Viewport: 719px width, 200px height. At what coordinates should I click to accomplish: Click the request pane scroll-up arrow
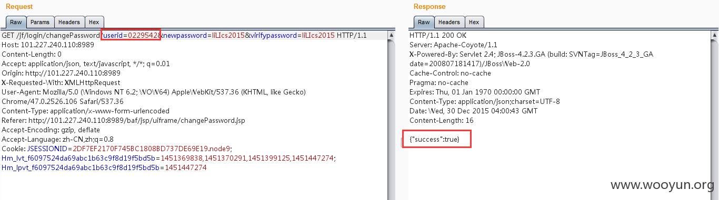[391, 35]
